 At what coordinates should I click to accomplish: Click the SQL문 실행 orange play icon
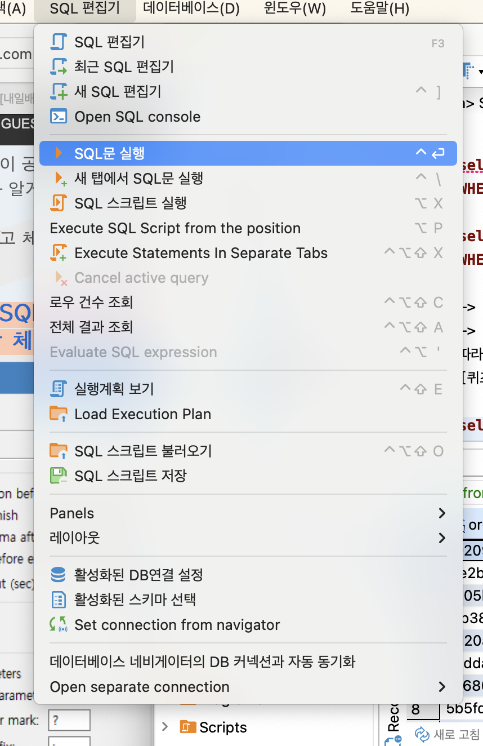pyautogui.click(x=59, y=153)
